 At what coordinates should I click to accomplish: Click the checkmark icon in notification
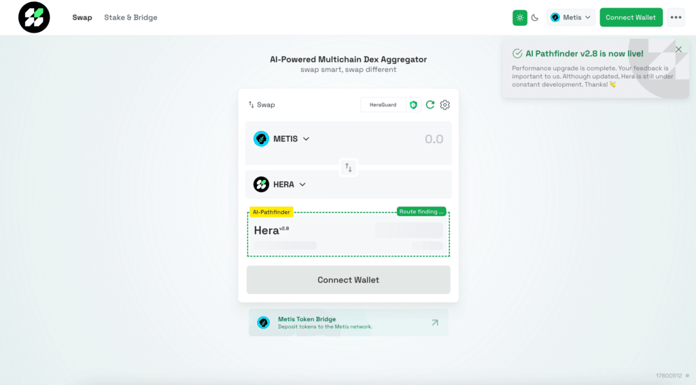point(517,54)
